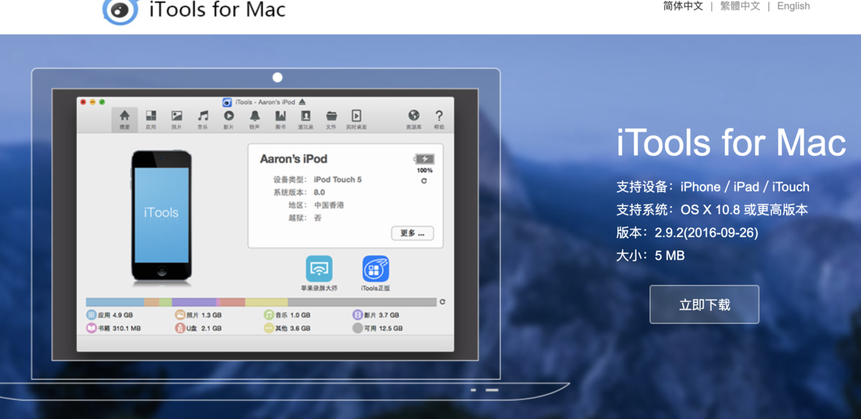Launch the iTools正版 app icon
This screenshot has height=419, width=861.
tap(375, 268)
